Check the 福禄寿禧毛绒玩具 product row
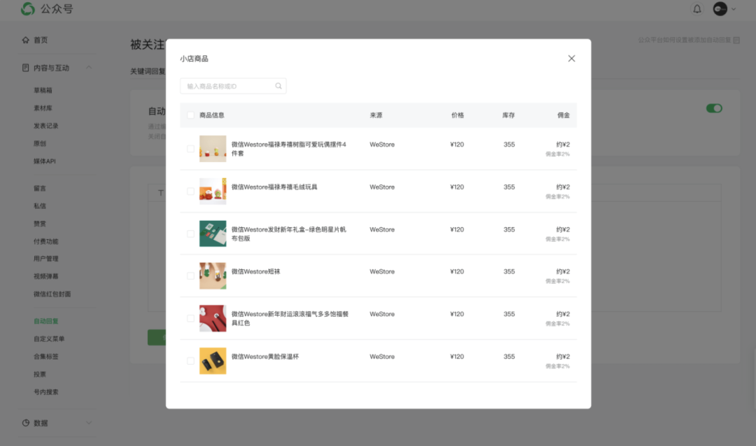Viewport: 756px width, 446px height. 190,192
